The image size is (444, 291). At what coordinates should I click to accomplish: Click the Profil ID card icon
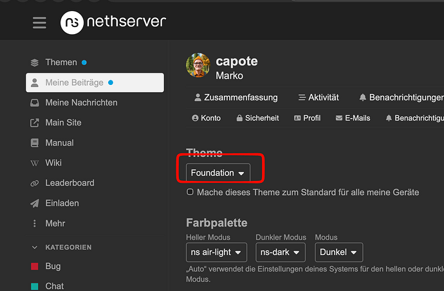click(297, 118)
